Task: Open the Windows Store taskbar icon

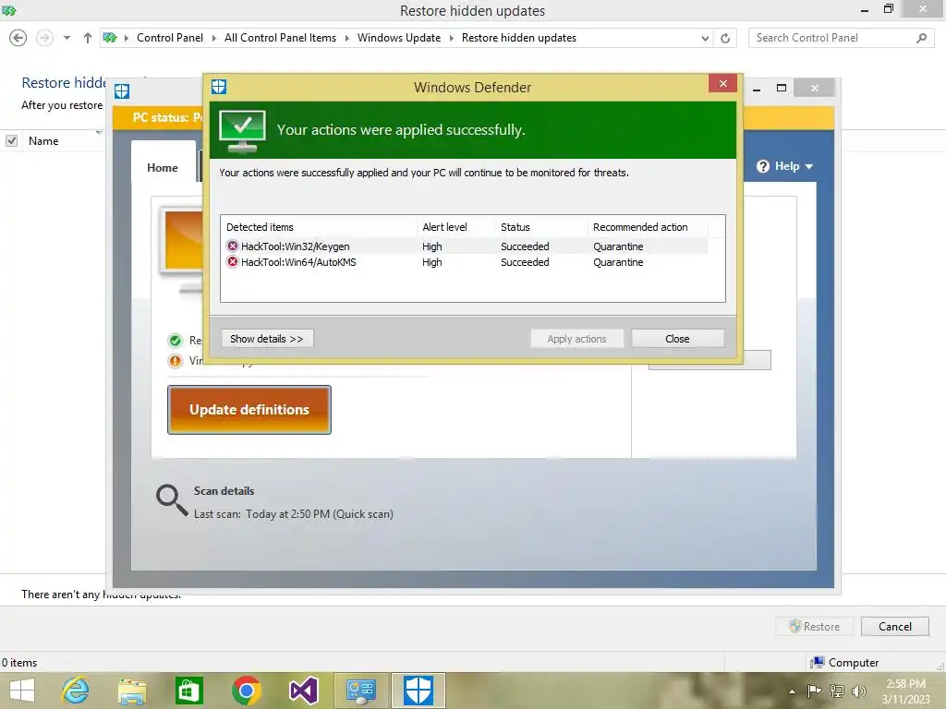Action: 189,691
